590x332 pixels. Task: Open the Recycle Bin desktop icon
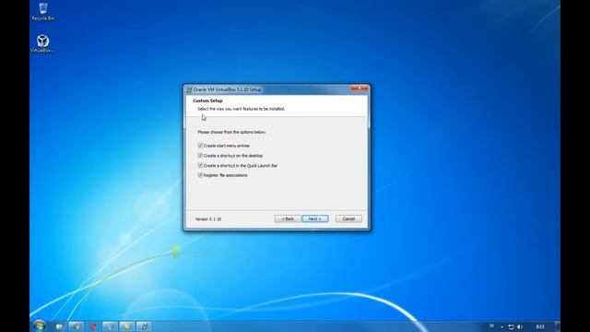coord(43,11)
